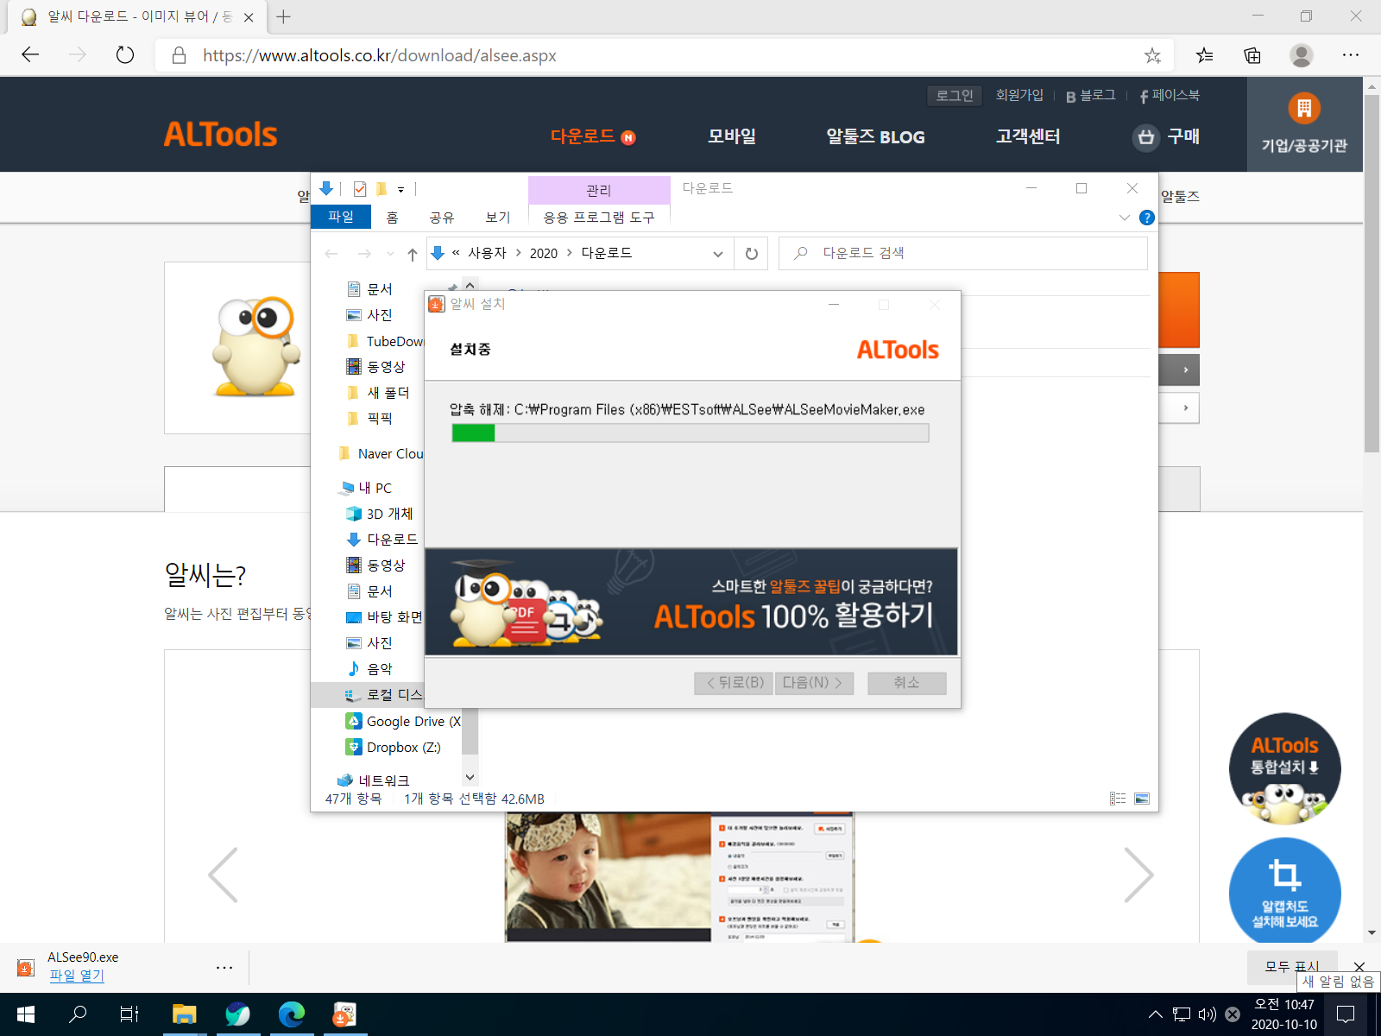The width and height of the screenshot is (1381, 1036).
Task: Open taskbar search magnifier
Action: point(78,1014)
